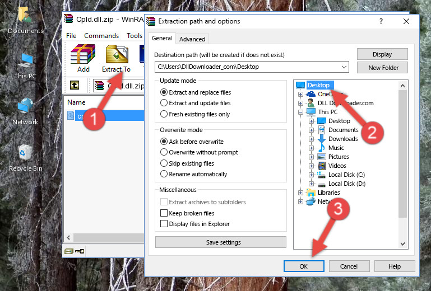The image size is (431, 291).
Task: Click the key password icon in WinRAR status bar
Action: (80, 251)
